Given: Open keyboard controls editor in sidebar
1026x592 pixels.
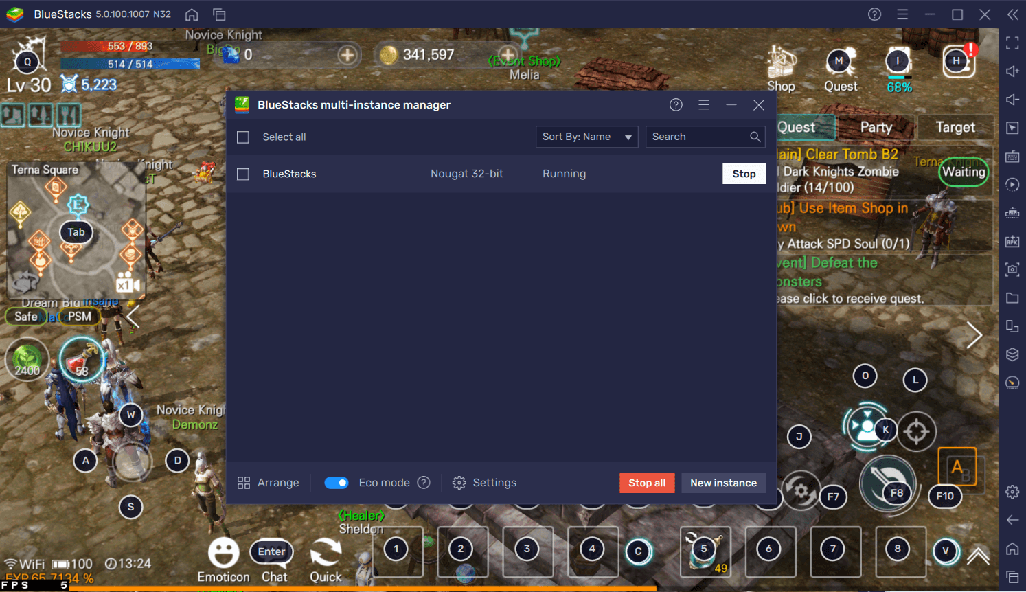Looking at the screenshot, I should (1012, 156).
